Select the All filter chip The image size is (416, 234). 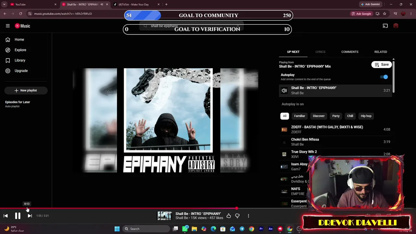coord(285,116)
